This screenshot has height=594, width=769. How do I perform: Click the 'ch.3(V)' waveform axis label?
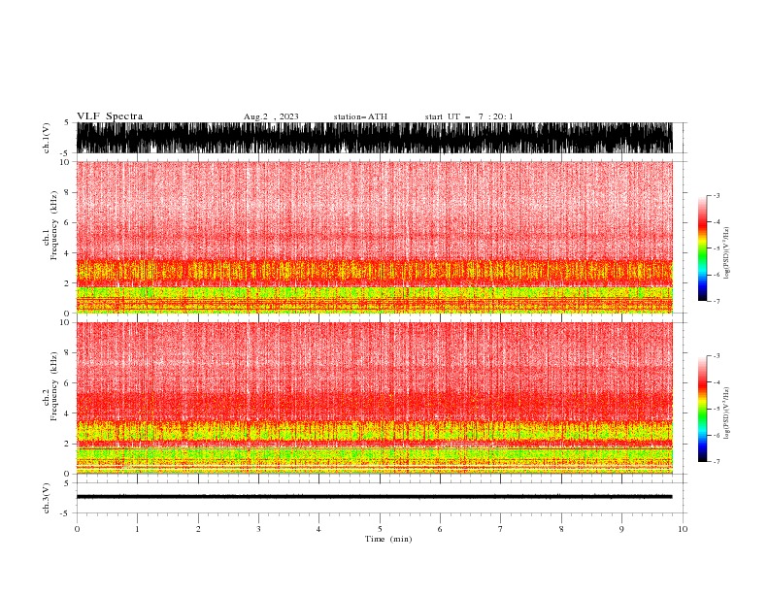point(47,498)
